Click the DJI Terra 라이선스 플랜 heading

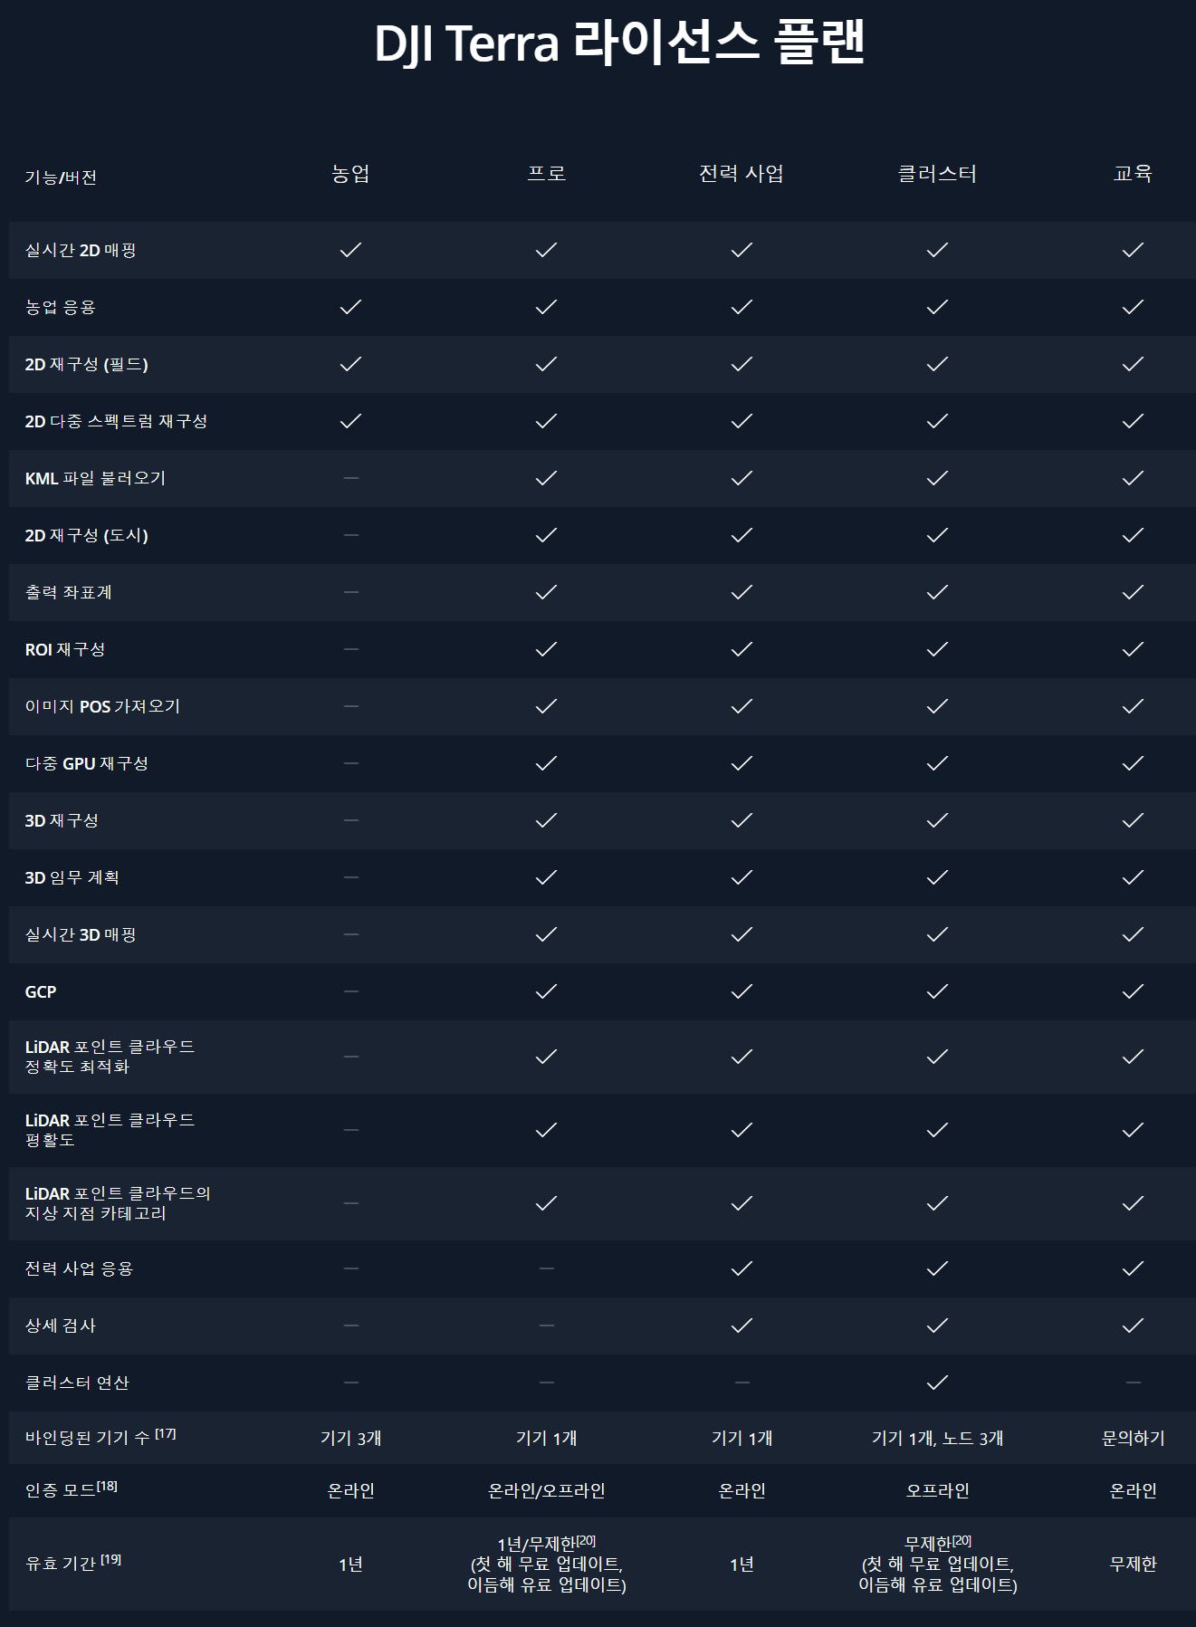coord(620,43)
